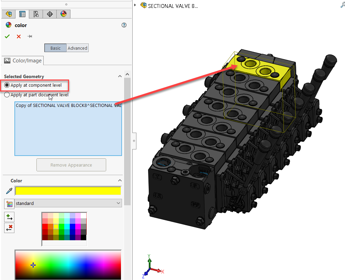Collapse the Selected Geometry section

(x=120, y=76)
